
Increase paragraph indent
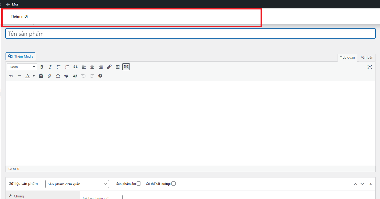click(75, 76)
